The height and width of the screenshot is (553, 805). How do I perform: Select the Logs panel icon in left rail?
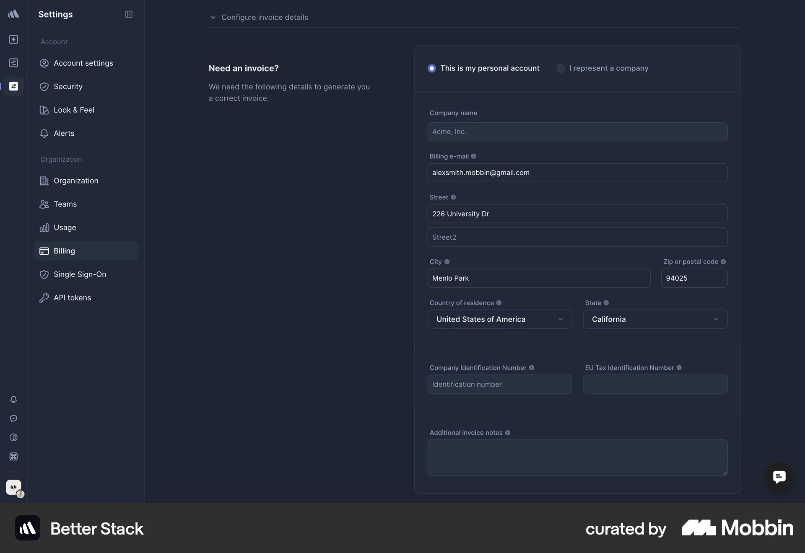[x=13, y=63]
